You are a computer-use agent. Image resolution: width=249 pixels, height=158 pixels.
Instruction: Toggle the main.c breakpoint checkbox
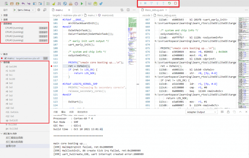coord(6,58)
